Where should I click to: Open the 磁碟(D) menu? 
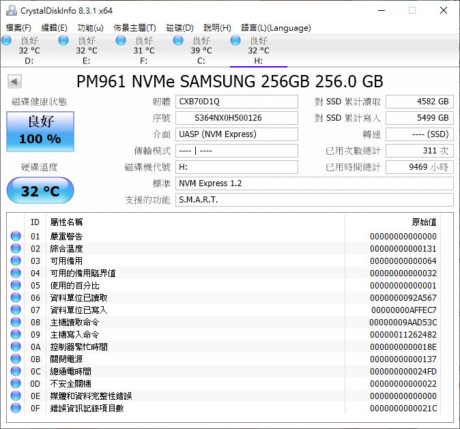click(179, 28)
